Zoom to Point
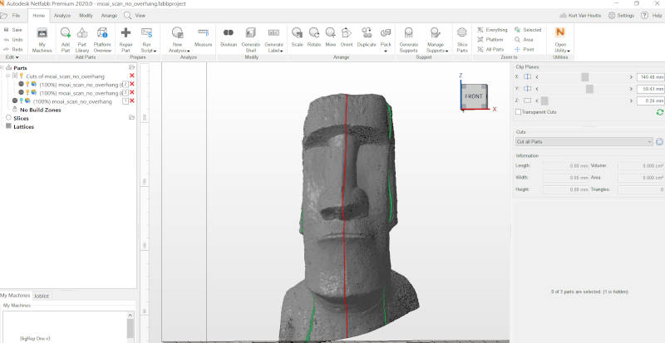The image size is (665, 343). [524, 49]
